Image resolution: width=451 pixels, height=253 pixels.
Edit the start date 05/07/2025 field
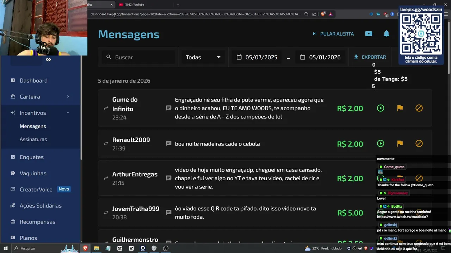[261, 57]
